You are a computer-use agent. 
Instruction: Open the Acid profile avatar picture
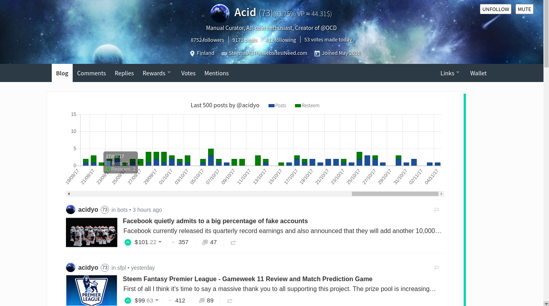(220, 13)
